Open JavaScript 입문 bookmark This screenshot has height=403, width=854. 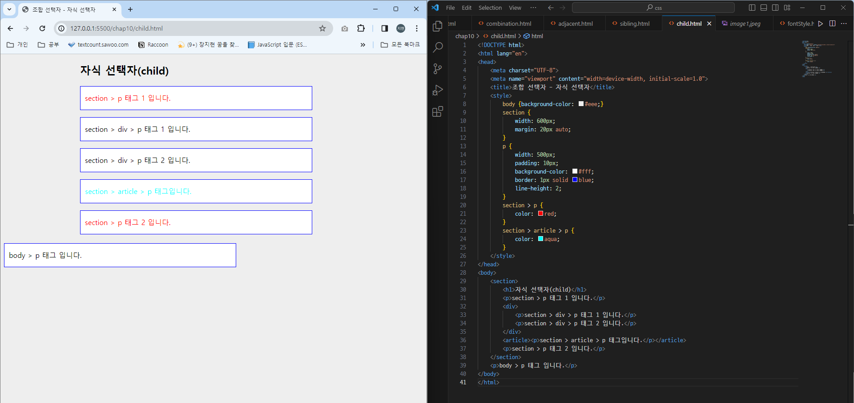tap(277, 45)
